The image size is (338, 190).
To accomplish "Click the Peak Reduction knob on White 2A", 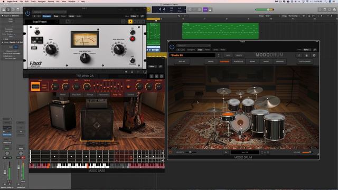I will click(119, 49).
